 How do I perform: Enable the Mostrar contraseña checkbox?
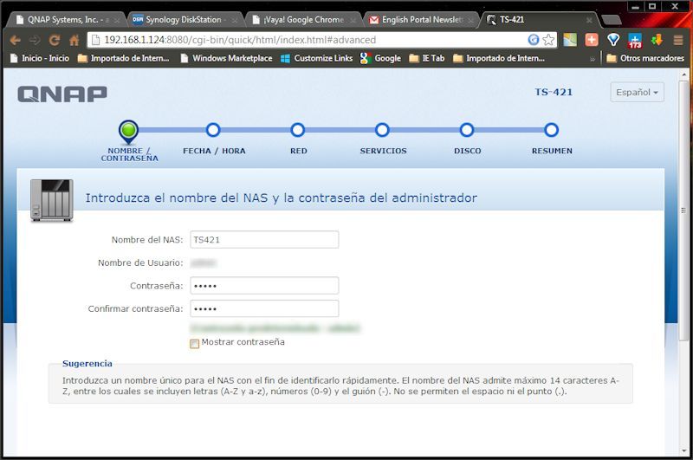pyautogui.click(x=194, y=343)
